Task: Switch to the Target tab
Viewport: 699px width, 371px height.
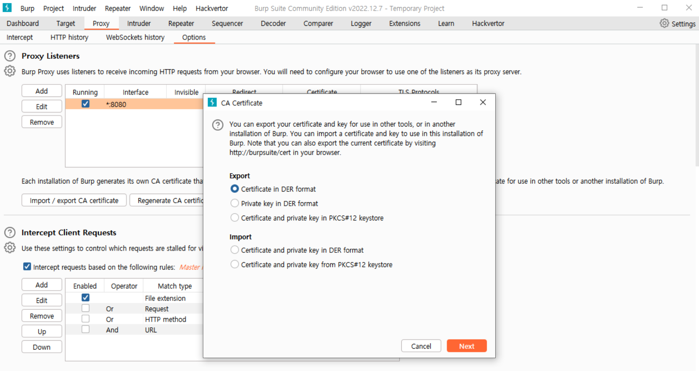Action: 66,24
